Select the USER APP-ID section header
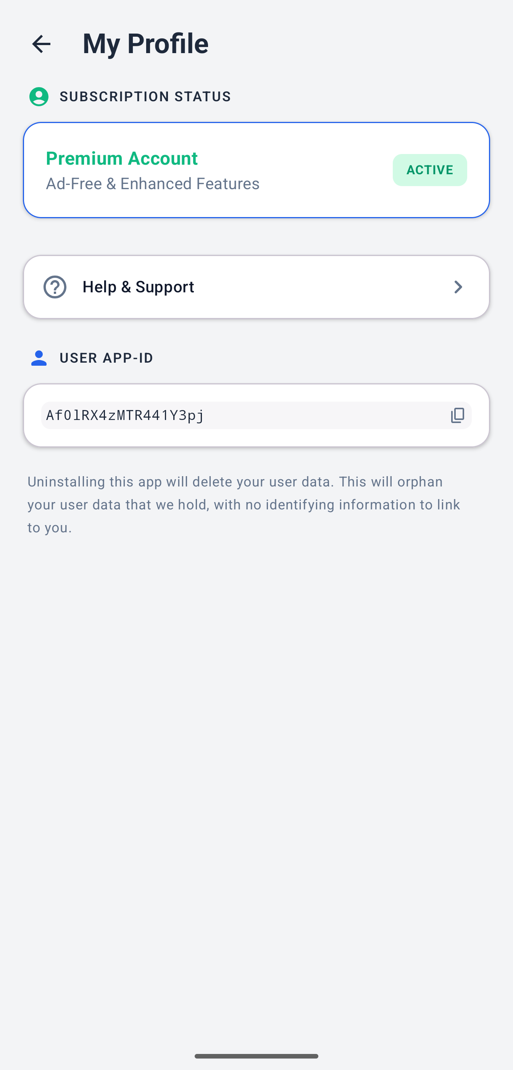The width and height of the screenshot is (513, 1070). pyautogui.click(x=106, y=358)
